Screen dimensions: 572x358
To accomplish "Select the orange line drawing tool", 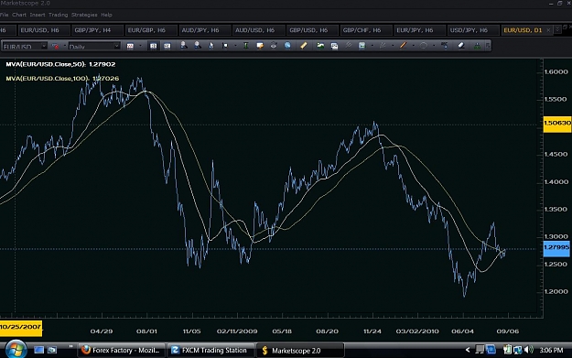I will [x=403, y=46].
